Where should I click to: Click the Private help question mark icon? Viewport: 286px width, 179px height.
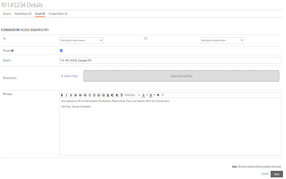click(13, 51)
